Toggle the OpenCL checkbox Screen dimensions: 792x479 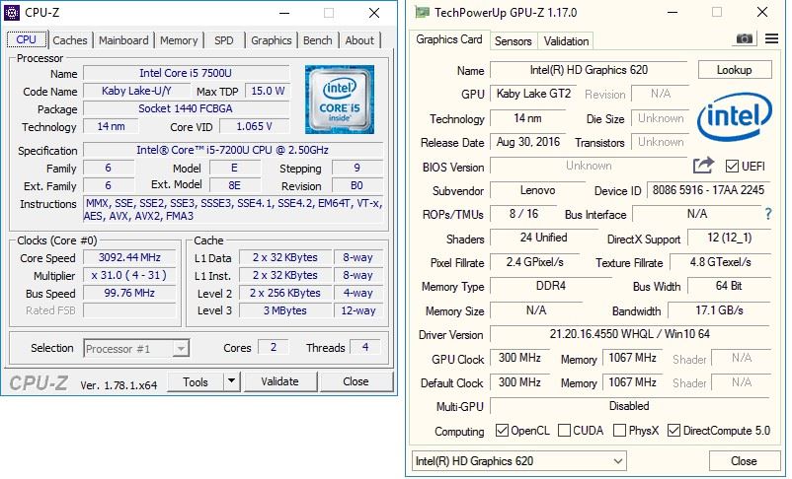502,430
